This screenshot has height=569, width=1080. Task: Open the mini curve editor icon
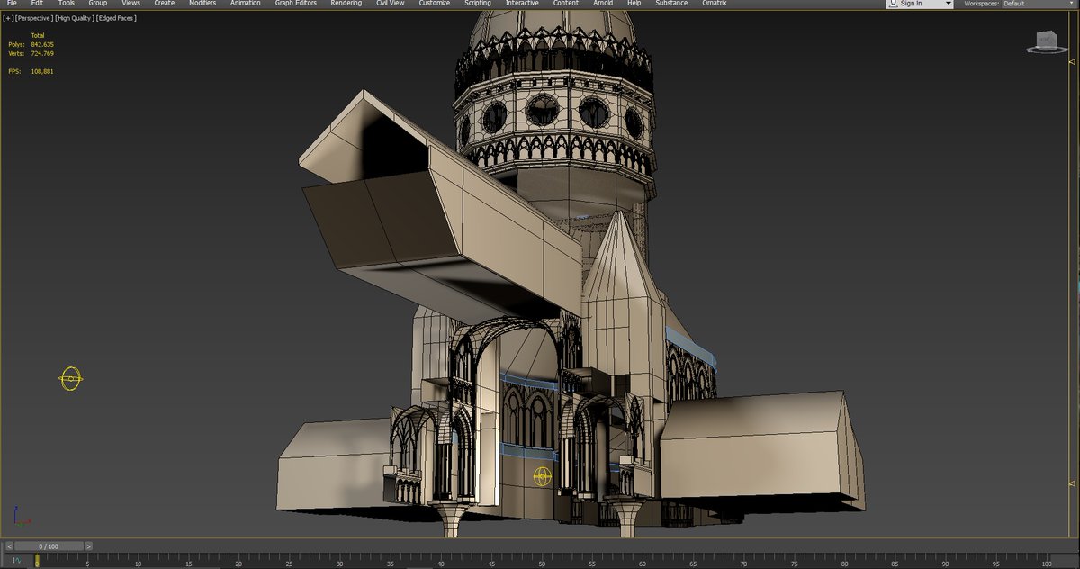click(16, 560)
